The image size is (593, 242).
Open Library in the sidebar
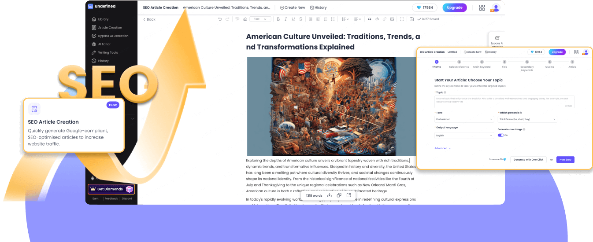(100, 19)
